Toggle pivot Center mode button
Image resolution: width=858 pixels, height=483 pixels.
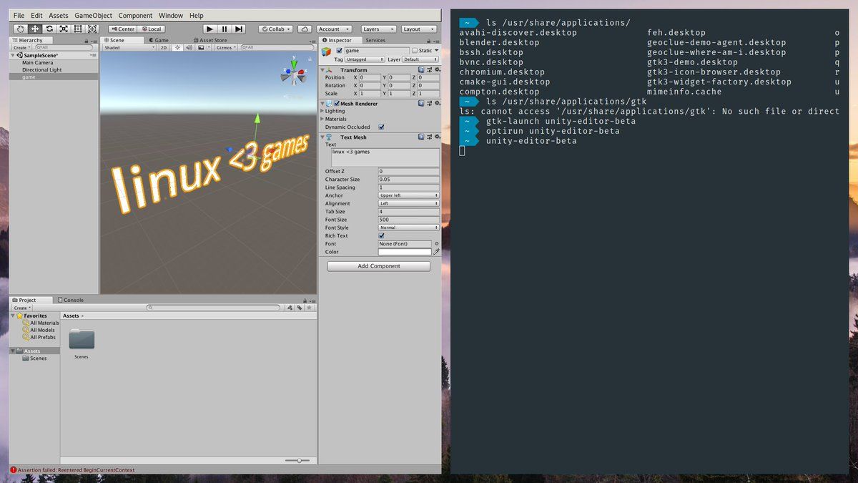[123, 29]
